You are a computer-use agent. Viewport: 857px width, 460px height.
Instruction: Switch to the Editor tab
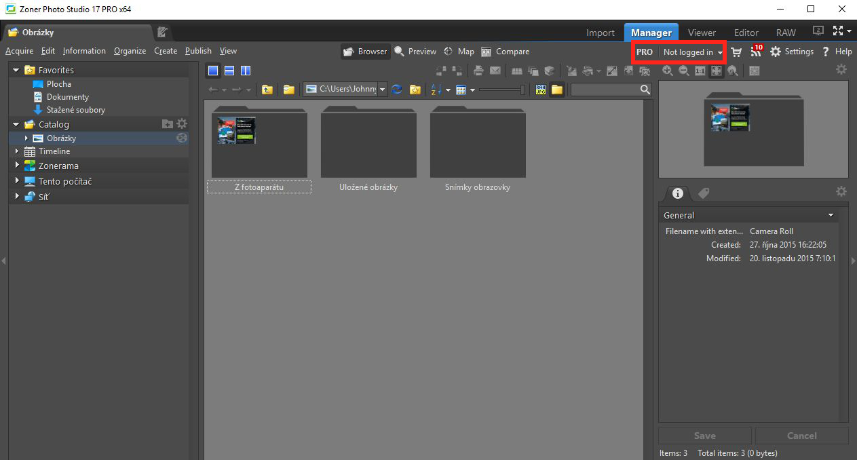tap(746, 32)
